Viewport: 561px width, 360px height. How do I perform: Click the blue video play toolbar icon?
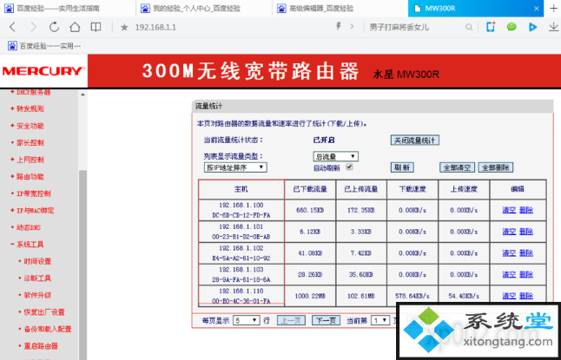[532, 27]
